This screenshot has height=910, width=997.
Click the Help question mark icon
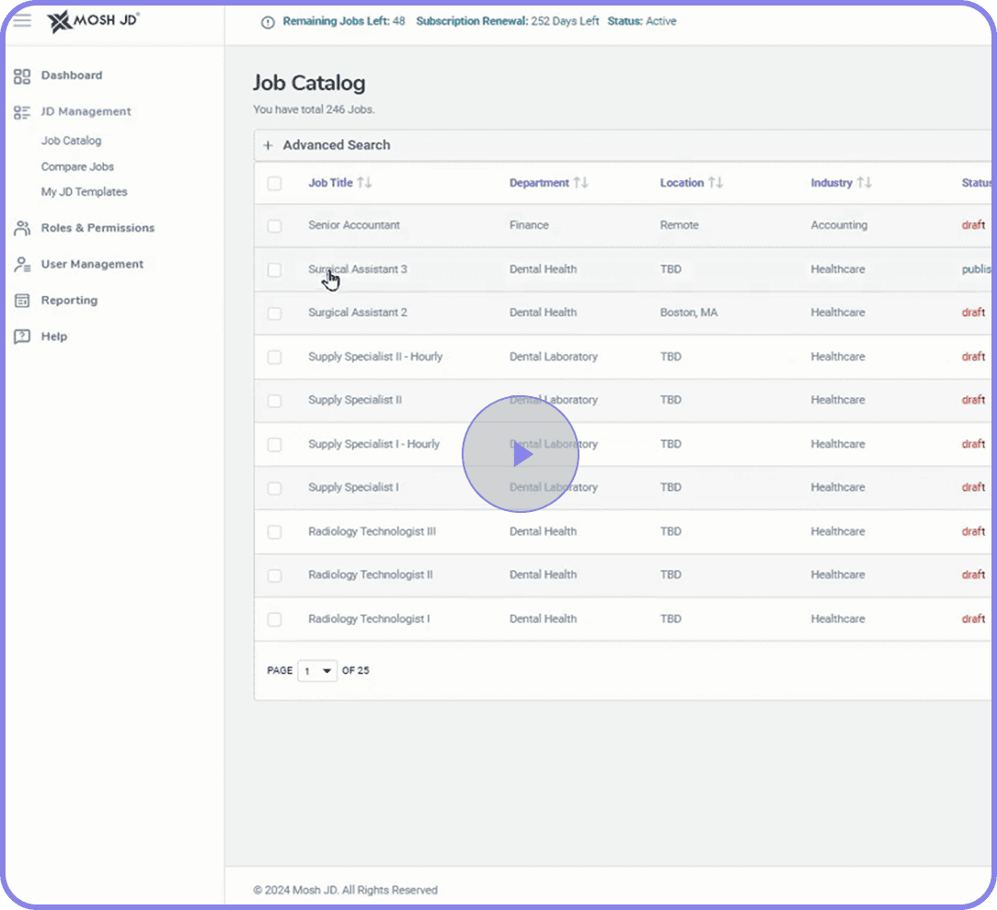(22, 336)
